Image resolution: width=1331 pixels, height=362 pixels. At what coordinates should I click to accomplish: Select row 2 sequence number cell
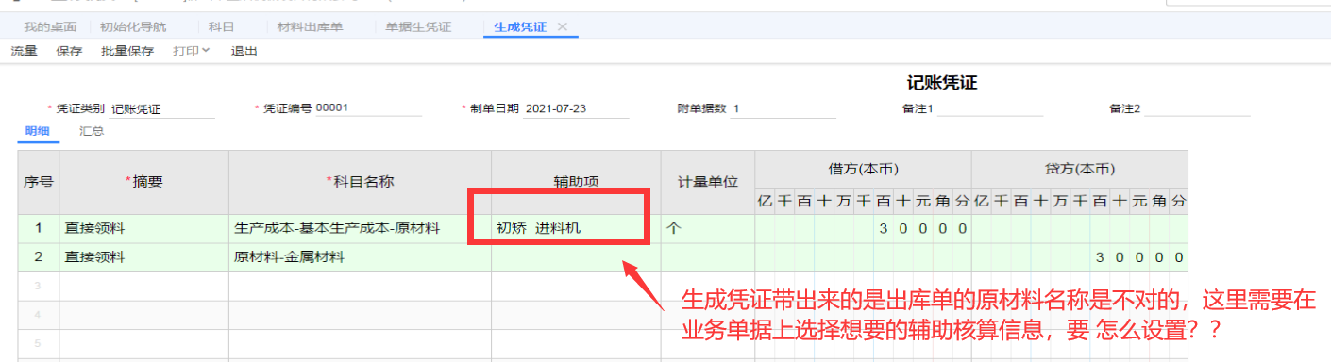[39, 257]
